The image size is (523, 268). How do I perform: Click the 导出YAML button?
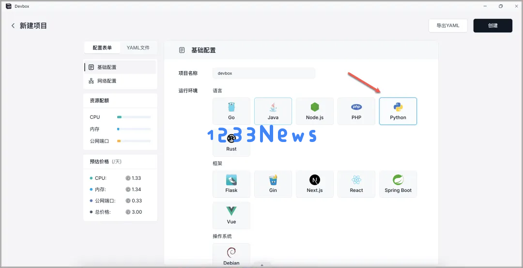point(448,26)
